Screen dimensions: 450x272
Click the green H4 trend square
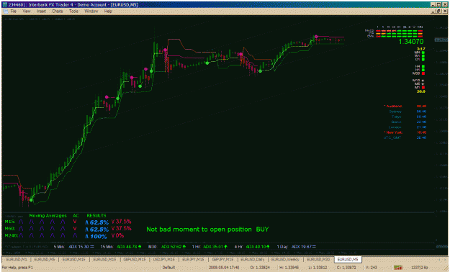click(x=423, y=67)
